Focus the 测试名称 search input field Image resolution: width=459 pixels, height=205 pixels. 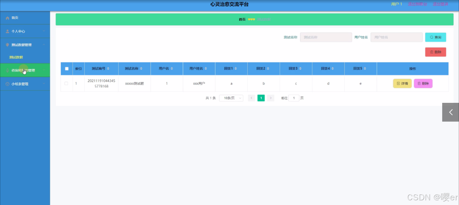pyautogui.click(x=326, y=37)
